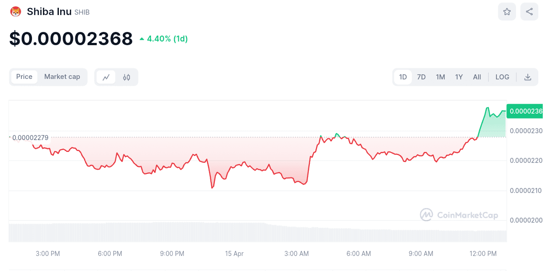The width and height of the screenshot is (547, 271).
Task: Click the volume bars near 15 Apr
Action: coord(234,232)
